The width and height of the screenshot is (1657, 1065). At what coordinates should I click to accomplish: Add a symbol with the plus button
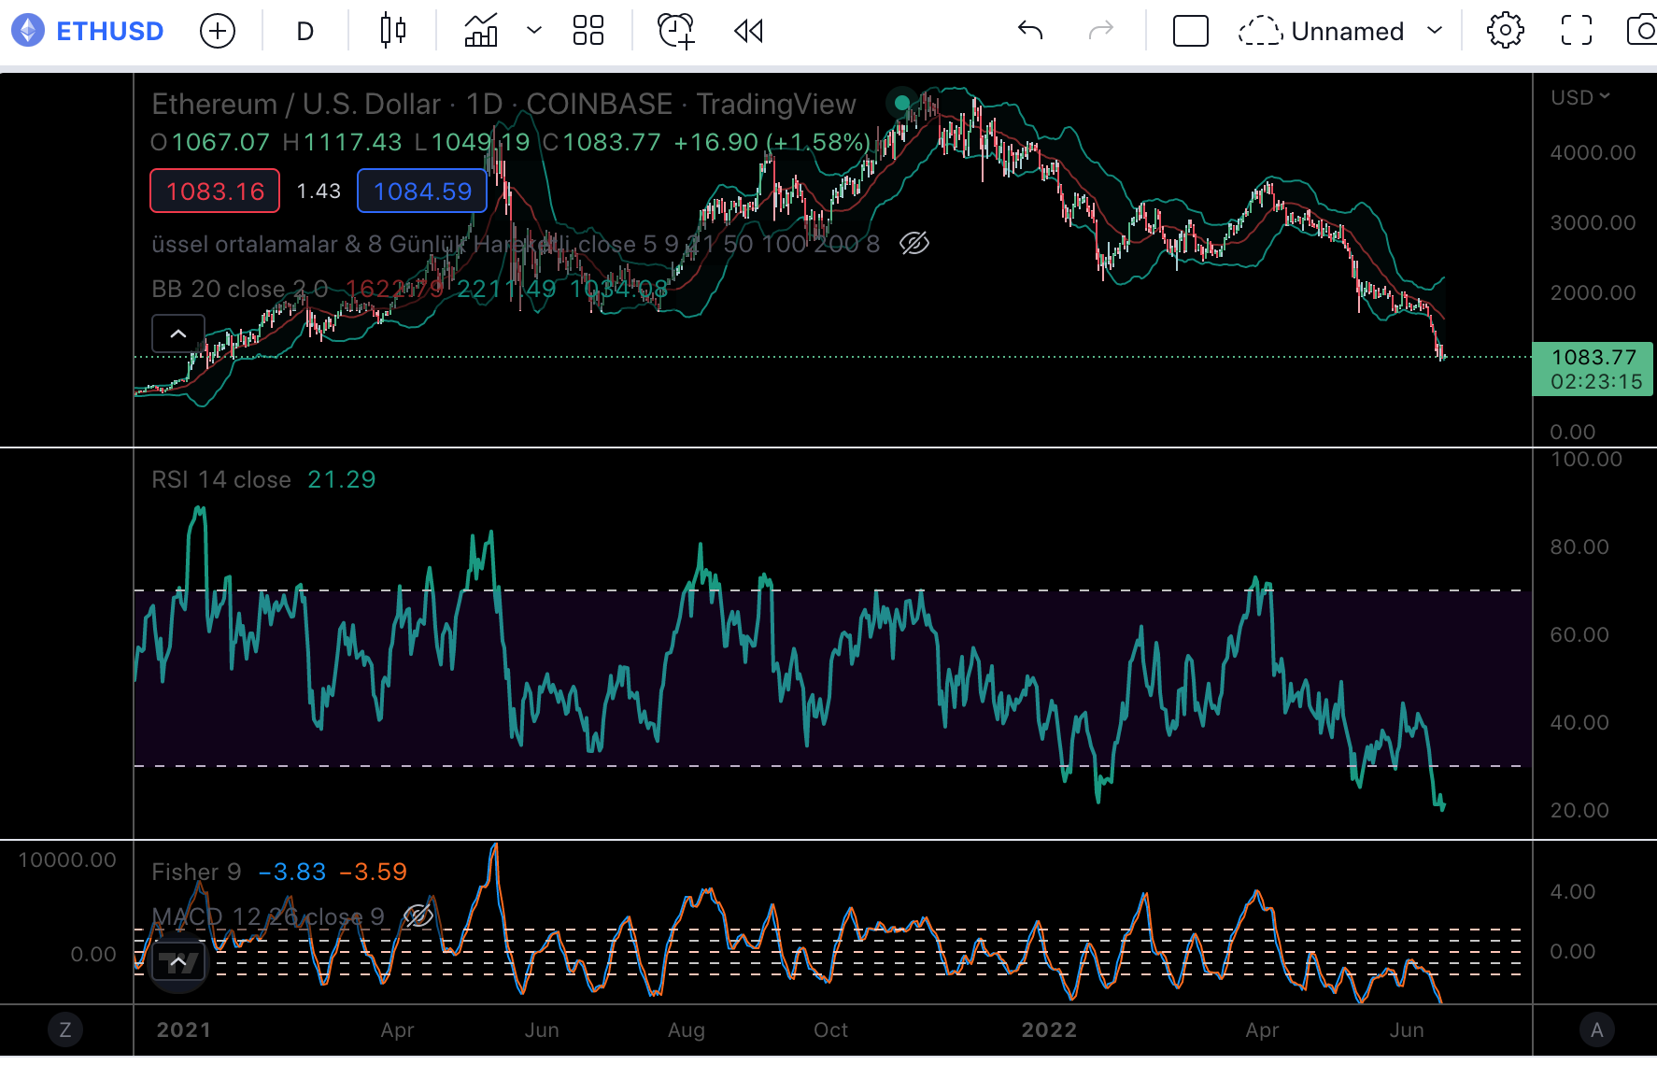pyautogui.click(x=217, y=31)
